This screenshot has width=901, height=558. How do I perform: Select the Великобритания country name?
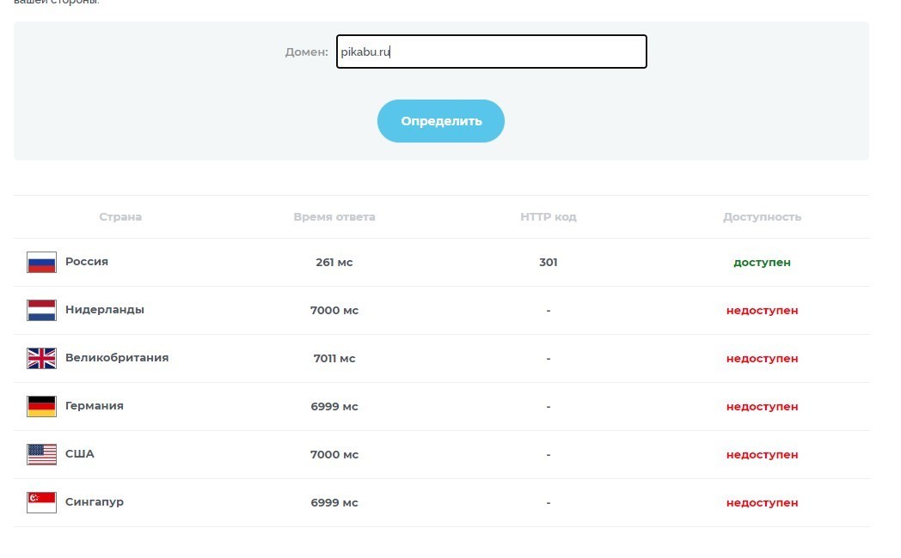[117, 358]
